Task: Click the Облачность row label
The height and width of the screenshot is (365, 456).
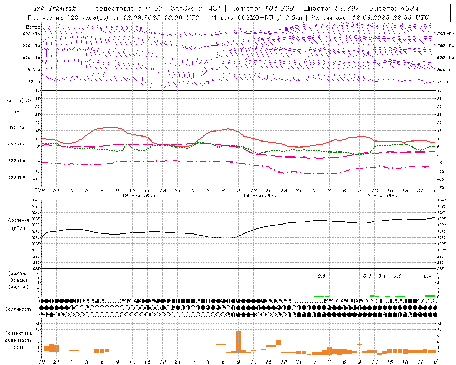Action: (18, 309)
